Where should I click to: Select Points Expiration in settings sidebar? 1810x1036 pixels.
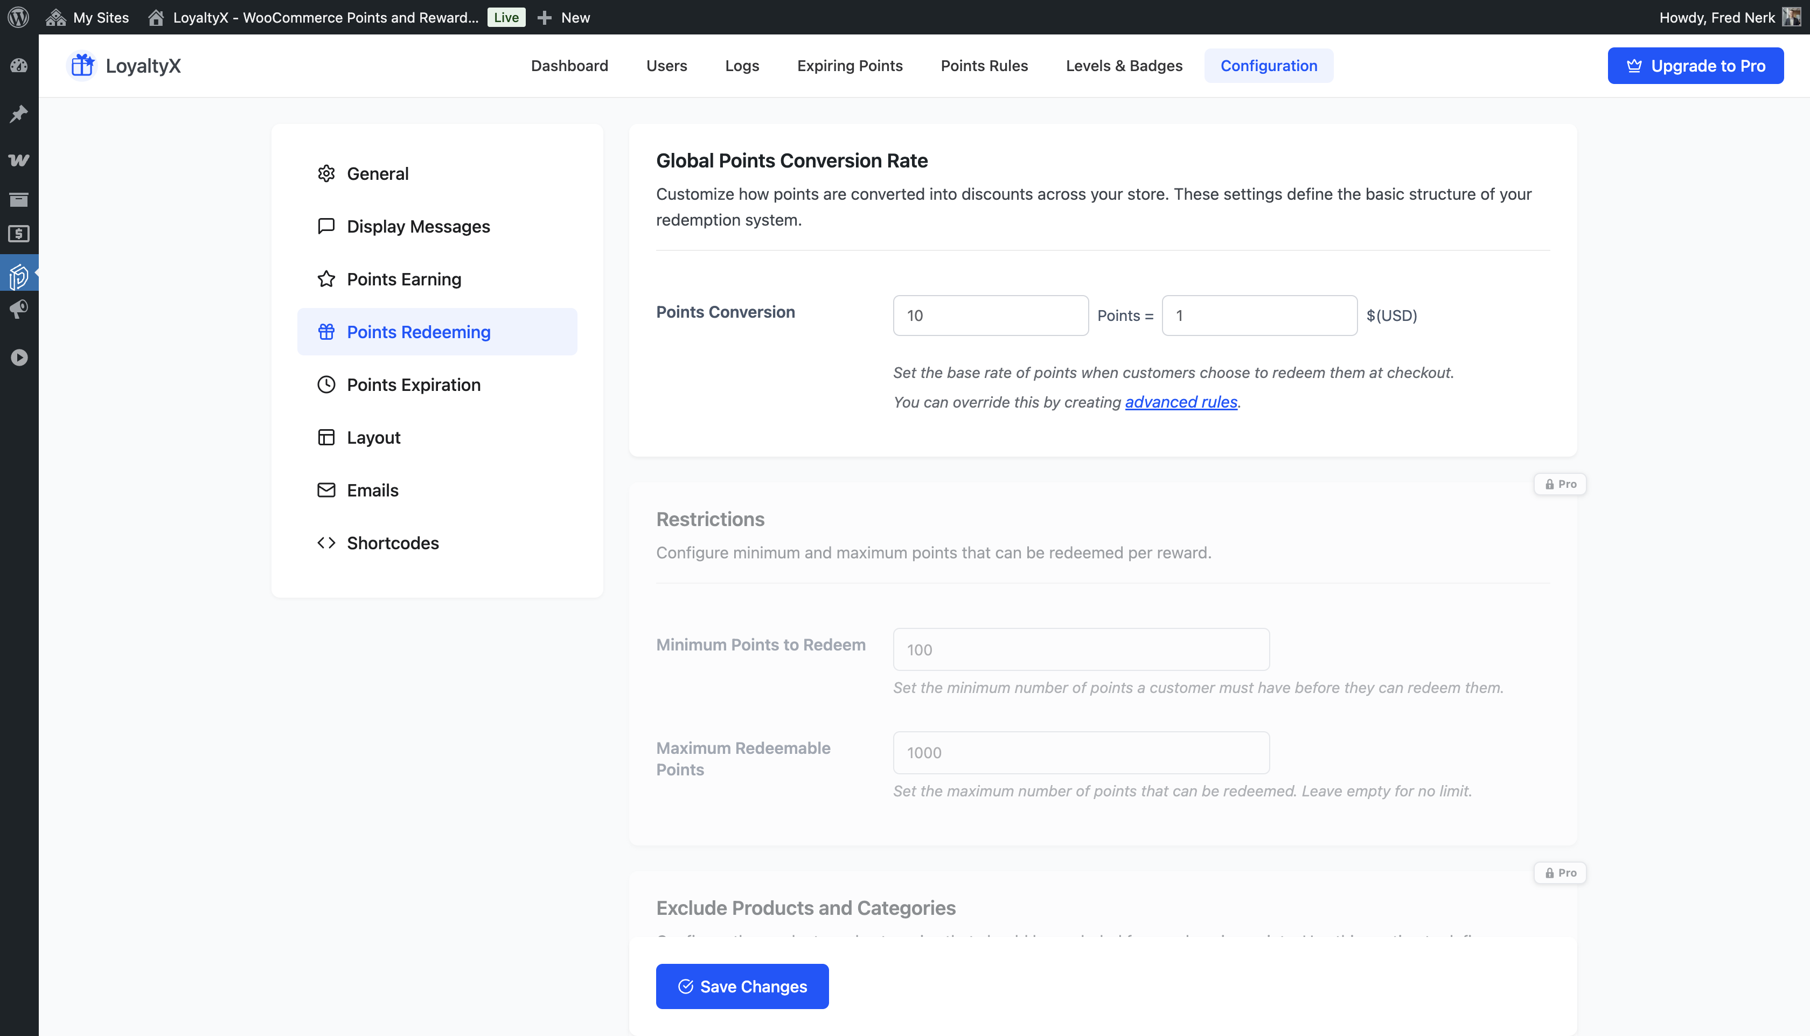[413, 385]
